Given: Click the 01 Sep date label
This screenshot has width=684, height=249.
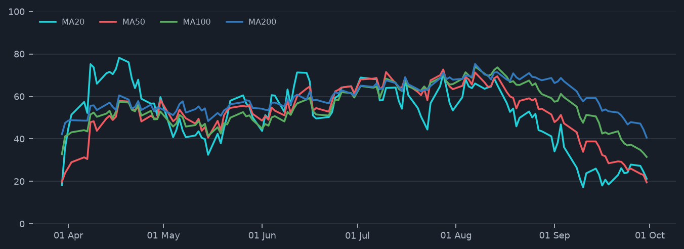Looking at the screenshot, I should coord(554,236).
